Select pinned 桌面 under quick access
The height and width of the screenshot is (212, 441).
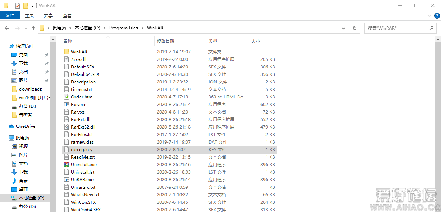(x=23, y=55)
